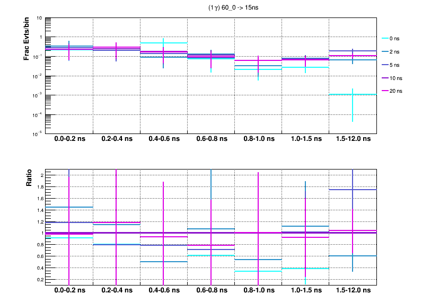Select the 'Frac Evts/bin' y-axis title
The image size is (422, 303).
click(x=26, y=39)
